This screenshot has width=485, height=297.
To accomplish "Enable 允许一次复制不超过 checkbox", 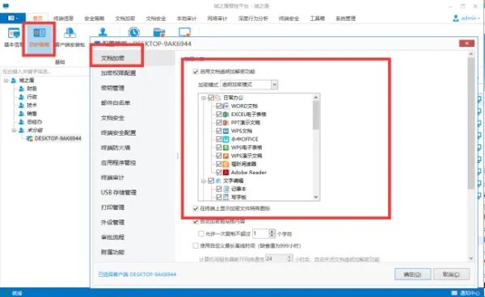I will point(201,234).
